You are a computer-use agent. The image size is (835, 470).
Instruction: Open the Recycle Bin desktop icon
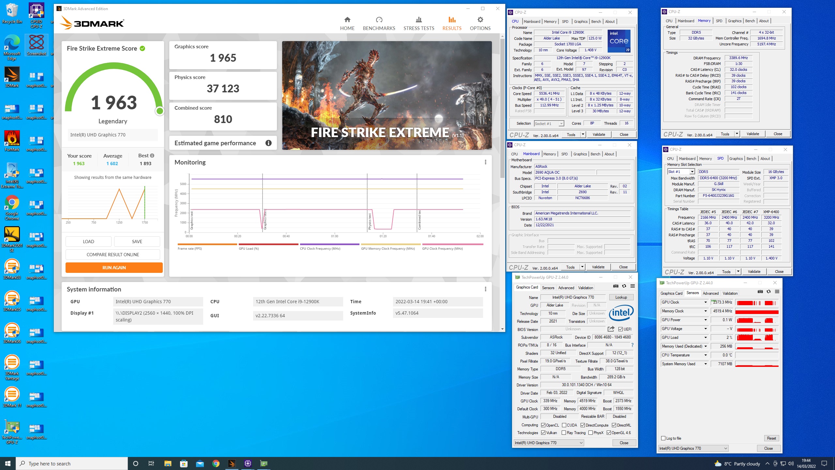point(12,14)
